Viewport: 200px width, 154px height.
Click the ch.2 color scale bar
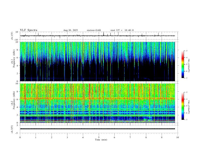[x=183, y=106]
